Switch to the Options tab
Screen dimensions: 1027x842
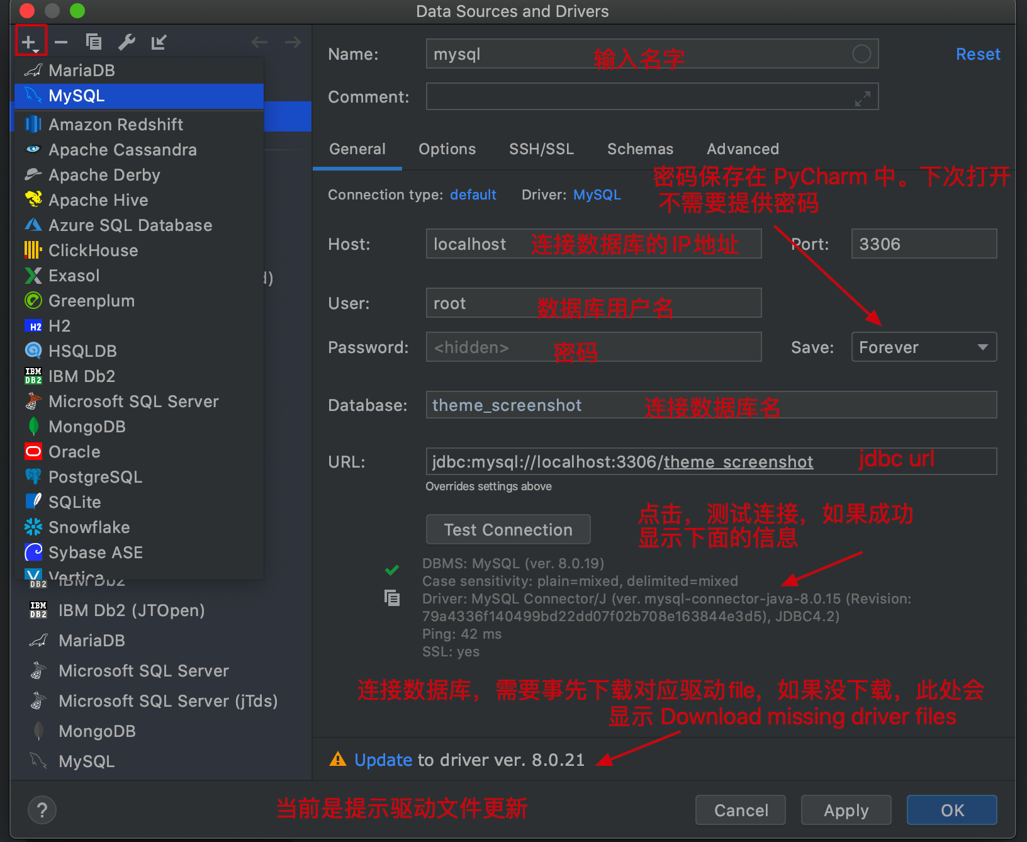click(x=447, y=149)
